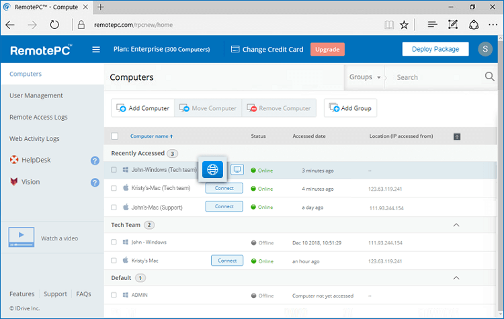Connect to Kristy's Mac in Tech Team
This screenshot has width=504, height=319.
pos(227,261)
